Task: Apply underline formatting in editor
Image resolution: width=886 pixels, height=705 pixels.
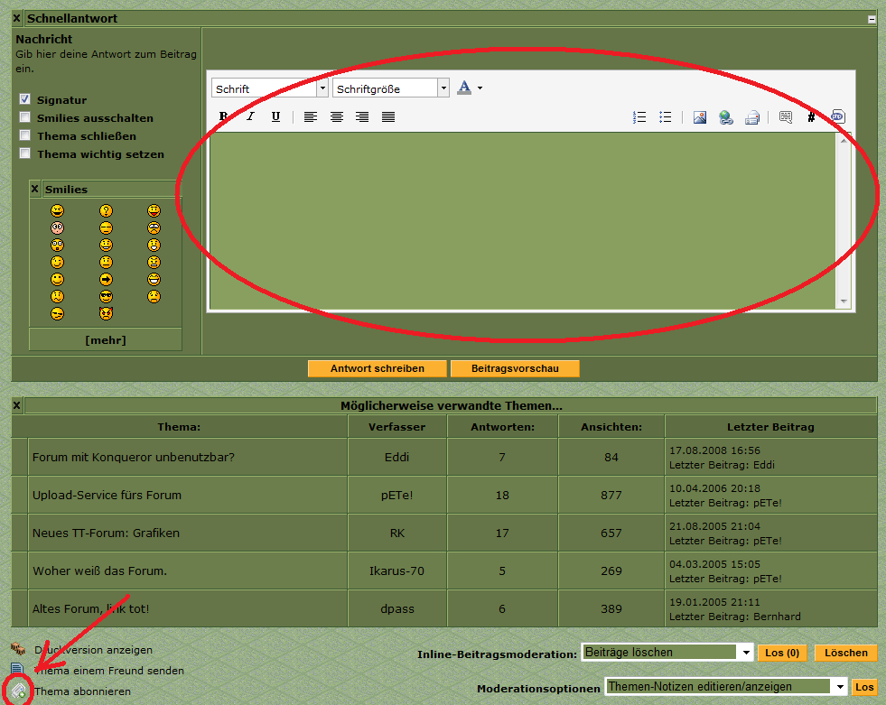Action: (275, 116)
